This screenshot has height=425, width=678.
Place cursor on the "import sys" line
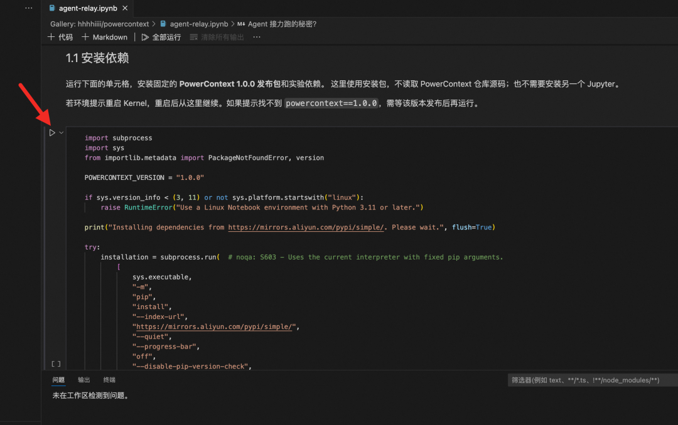[104, 148]
